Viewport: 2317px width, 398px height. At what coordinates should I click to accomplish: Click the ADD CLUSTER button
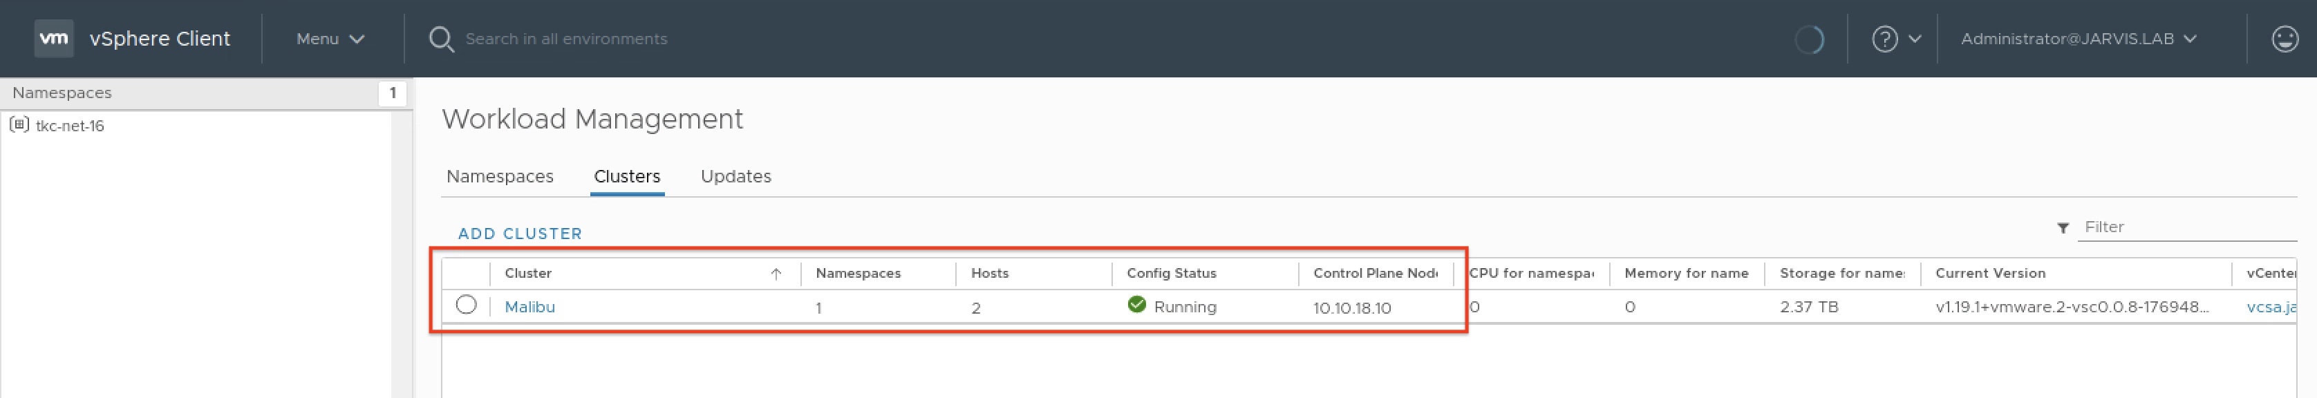[520, 234]
